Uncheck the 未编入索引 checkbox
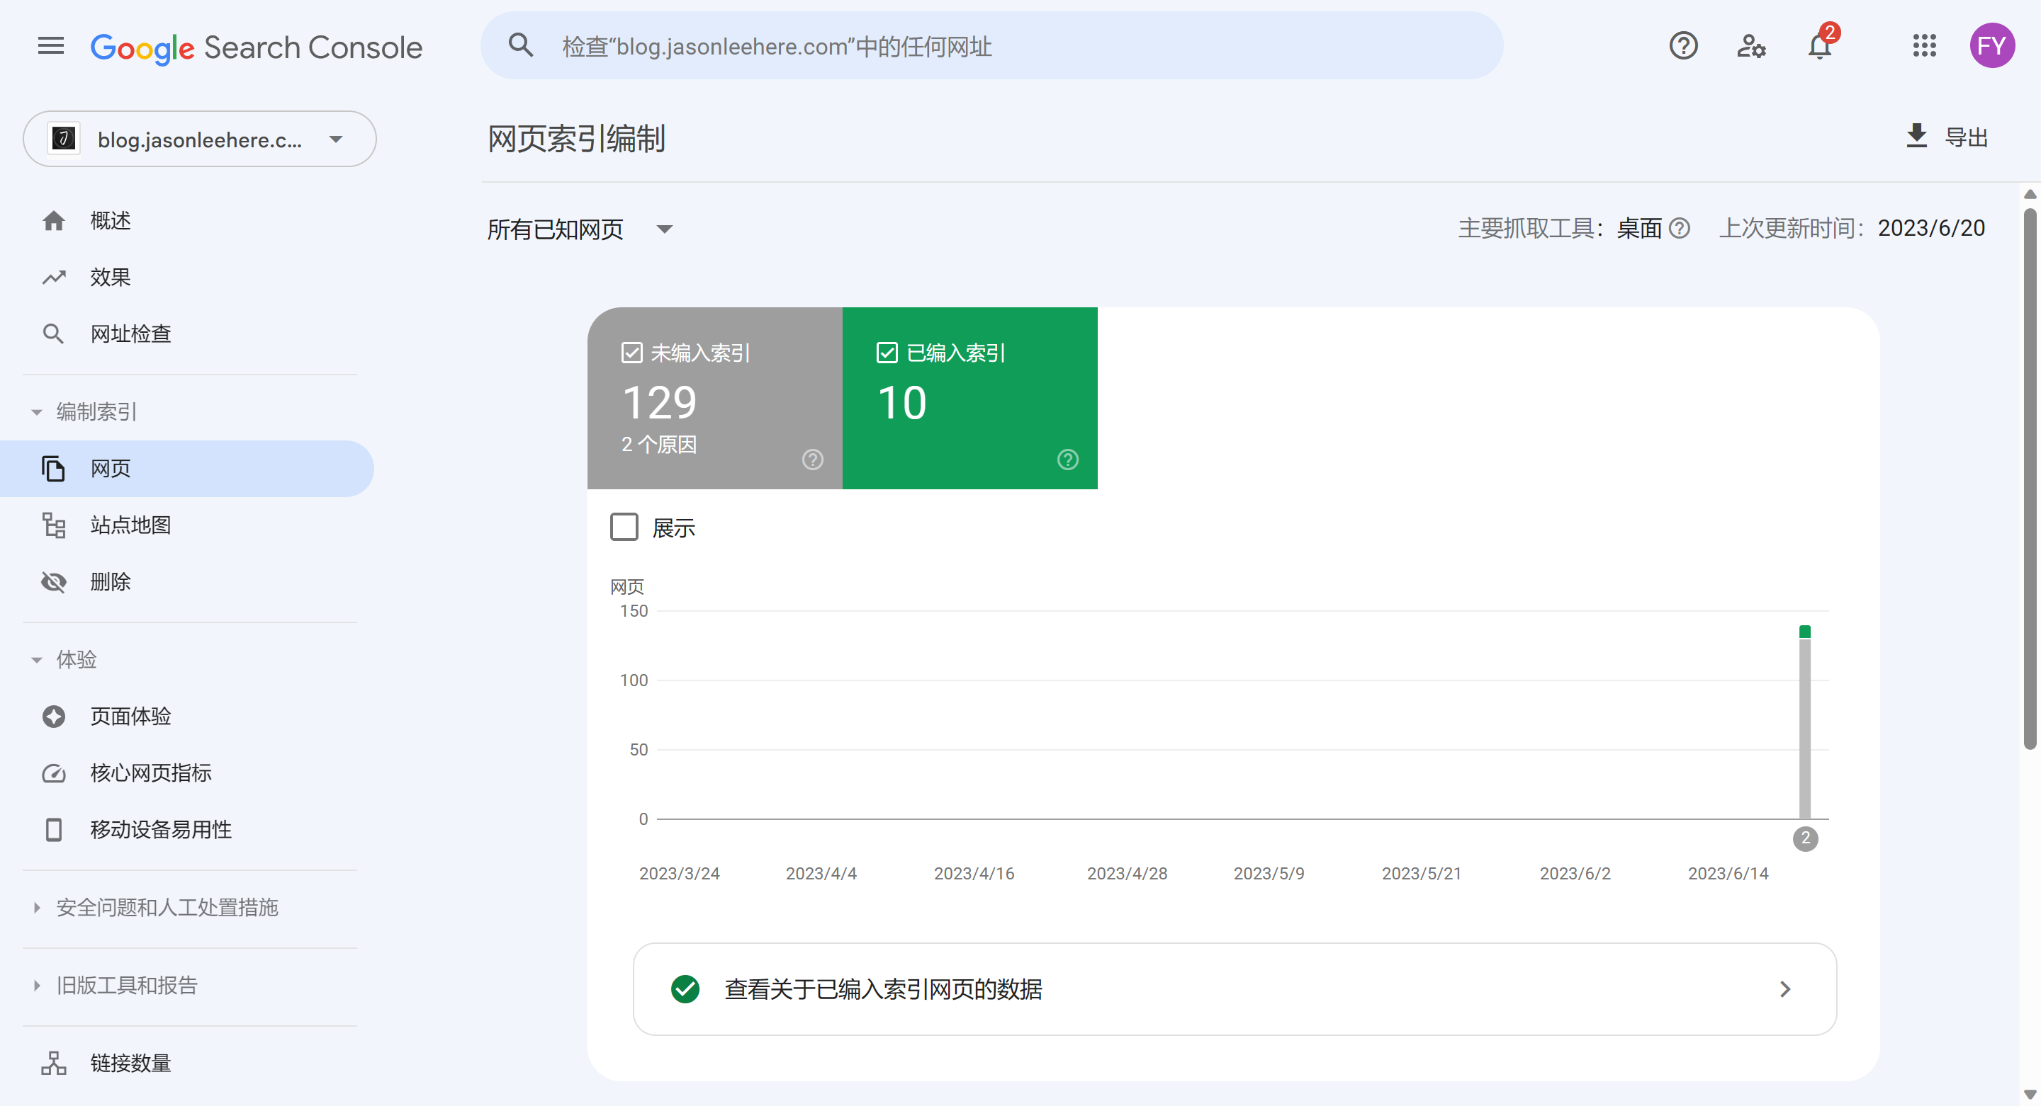The image size is (2041, 1106). pos(631,353)
